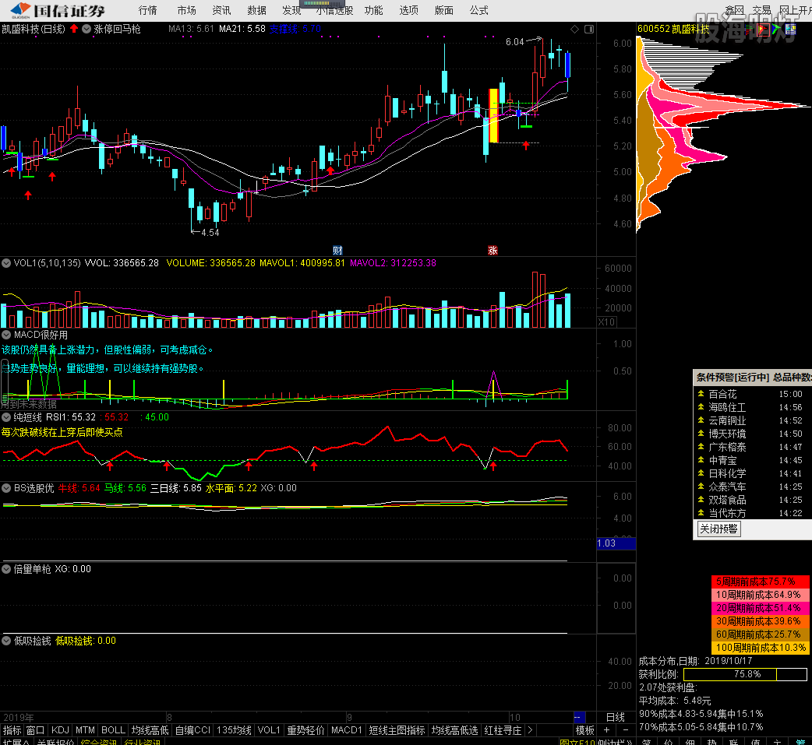Click the diamond icon above the price chart

(x=574, y=29)
